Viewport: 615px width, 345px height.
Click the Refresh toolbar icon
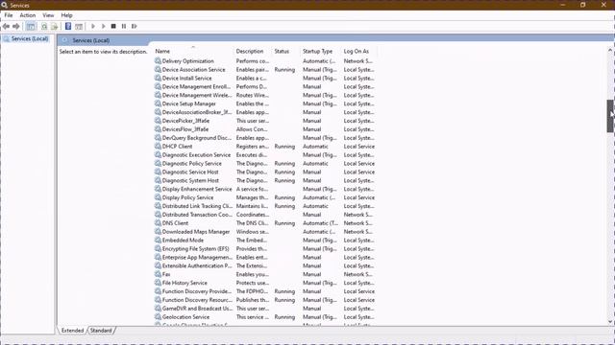44,26
